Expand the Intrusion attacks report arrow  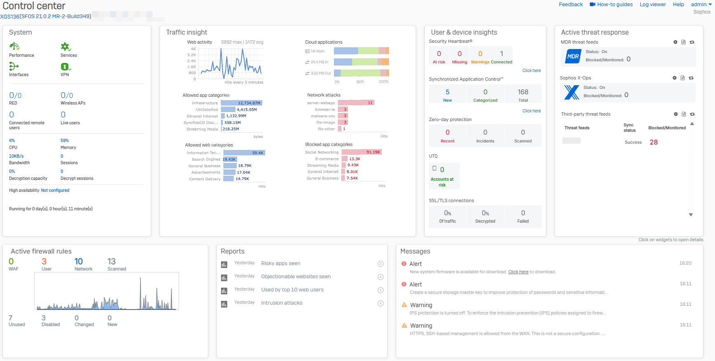(x=381, y=303)
